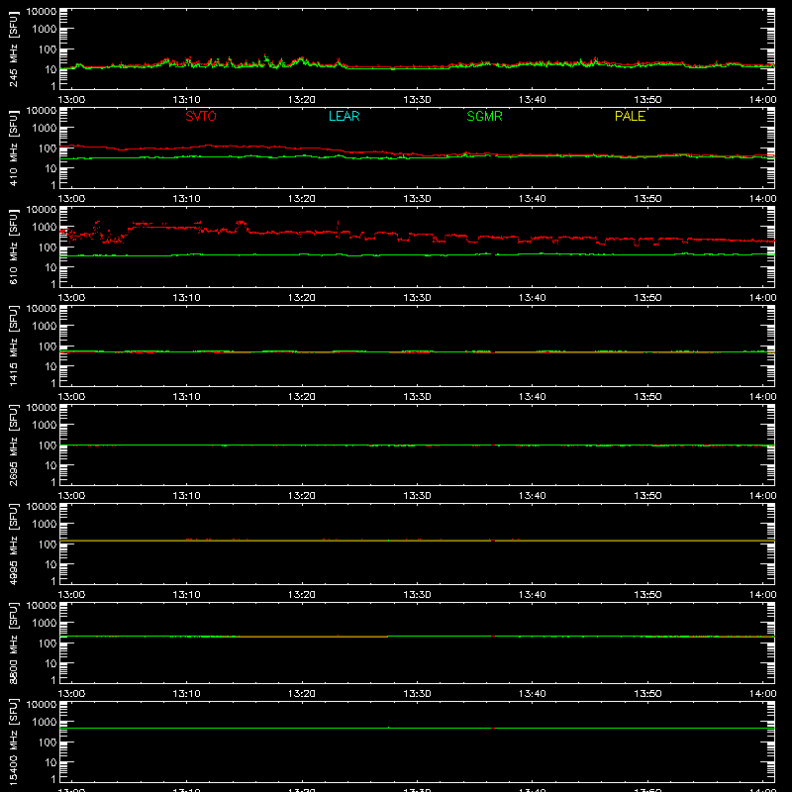Click the red SVTO trace in 610 MHz plot
The width and height of the screenshot is (792, 792).
(417, 235)
